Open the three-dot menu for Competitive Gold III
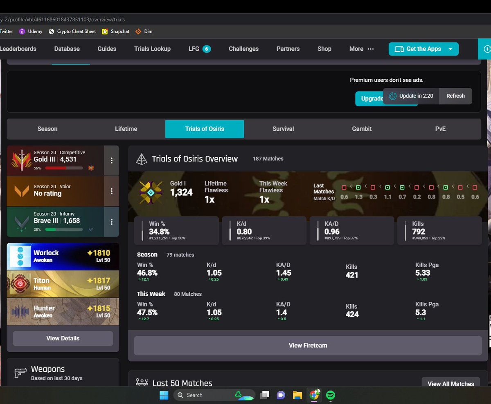491x404 pixels. point(112,161)
